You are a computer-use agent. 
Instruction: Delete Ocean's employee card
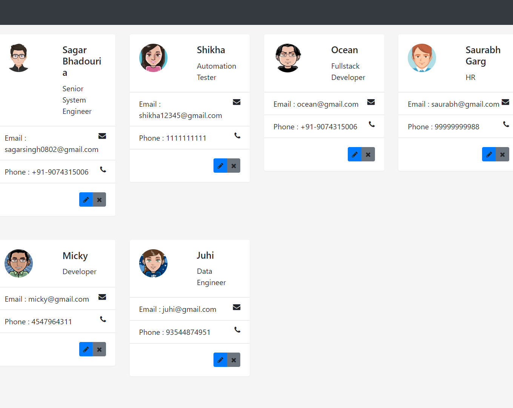[x=368, y=154]
